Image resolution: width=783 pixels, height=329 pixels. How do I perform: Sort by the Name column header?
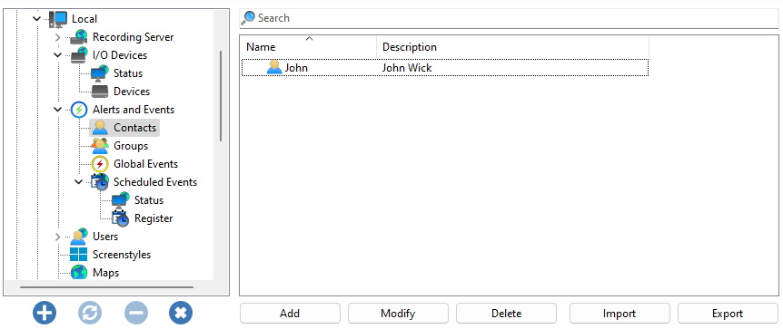click(309, 47)
